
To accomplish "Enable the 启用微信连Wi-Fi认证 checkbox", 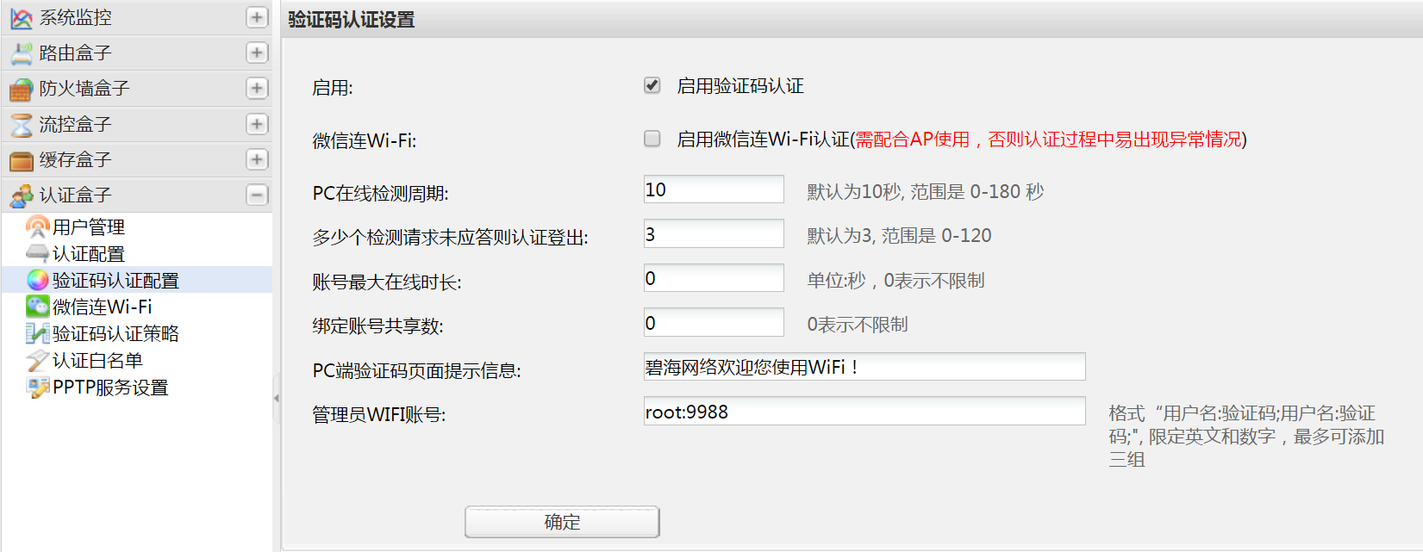I will [652, 139].
